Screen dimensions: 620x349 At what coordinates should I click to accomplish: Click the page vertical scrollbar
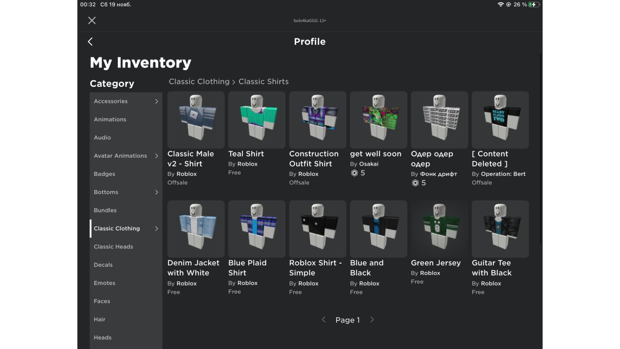coord(541,148)
